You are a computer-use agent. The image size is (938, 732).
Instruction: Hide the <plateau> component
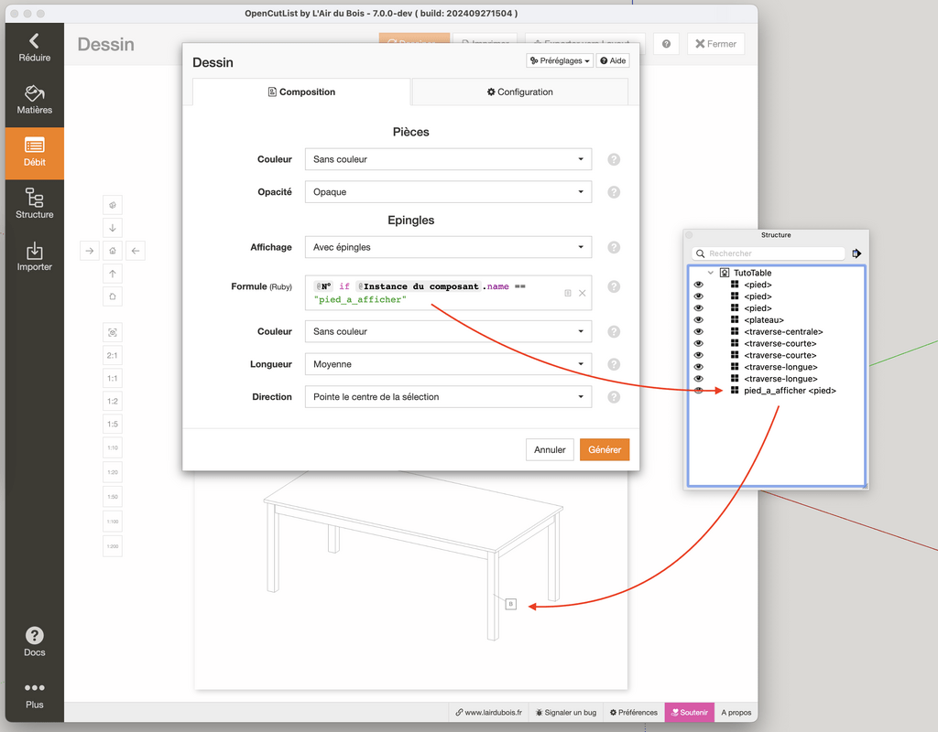(698, 320)
